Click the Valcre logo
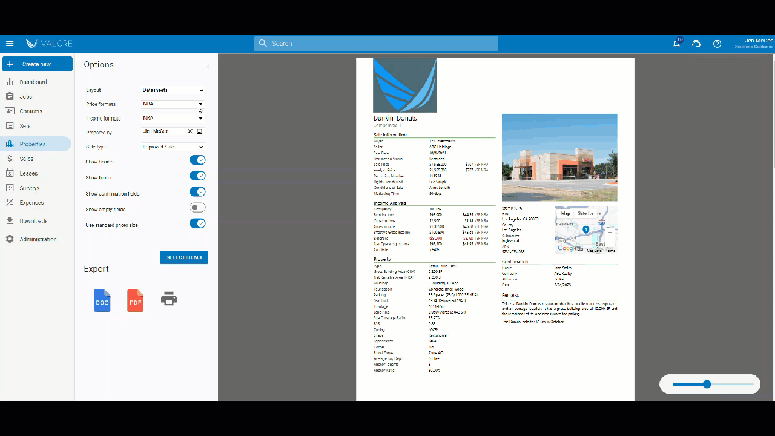The width and height of the screenshot is (775, 436). (x=49, y=44)
